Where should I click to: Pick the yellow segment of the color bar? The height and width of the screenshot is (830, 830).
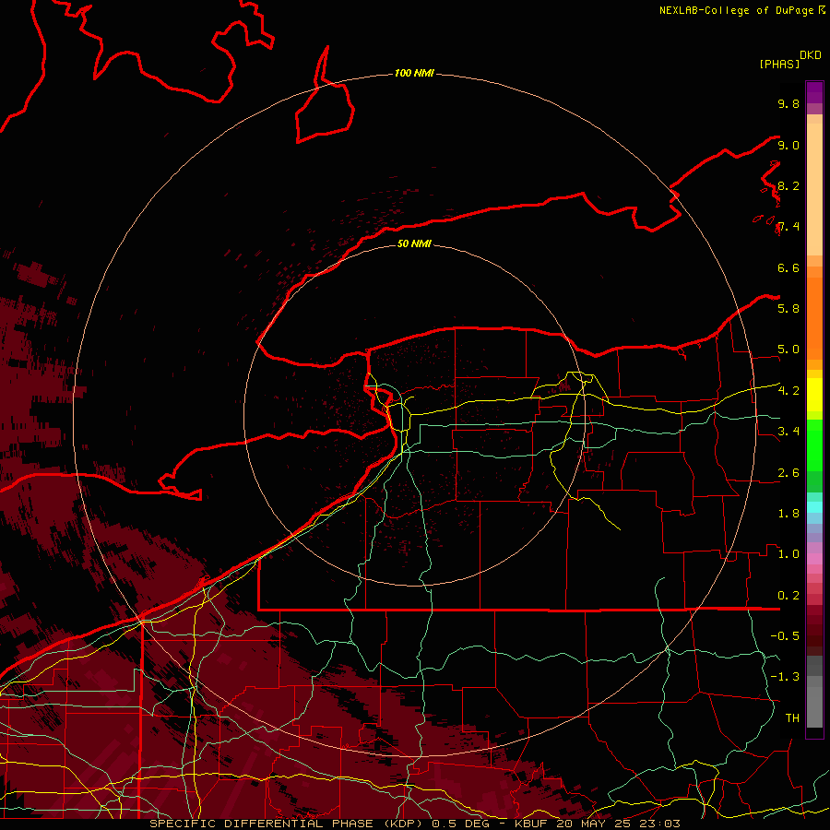point(814,395)
